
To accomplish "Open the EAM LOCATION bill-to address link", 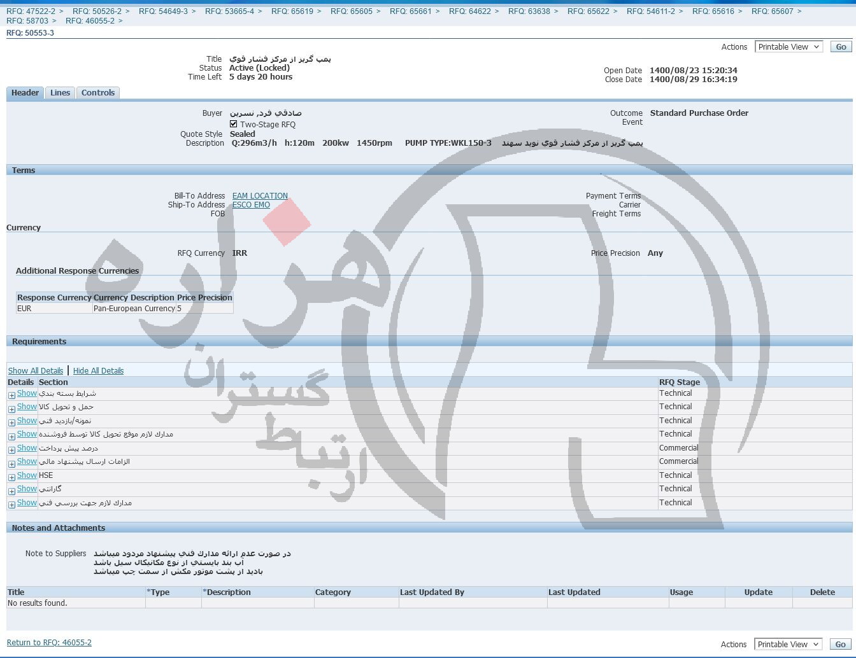I will [260, 196].
